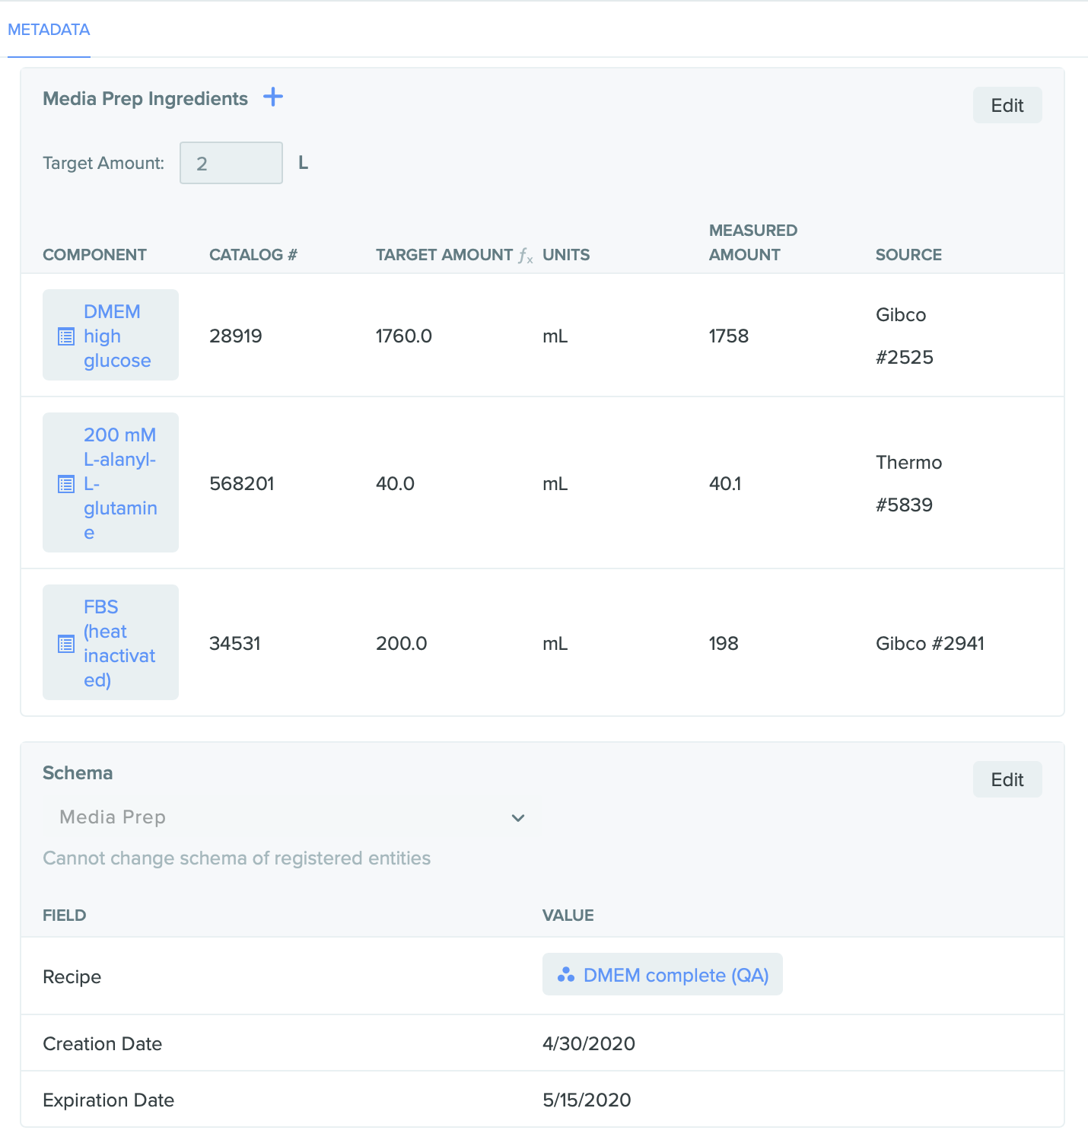Open the Media Prep schema dropdown

point(292,817)
